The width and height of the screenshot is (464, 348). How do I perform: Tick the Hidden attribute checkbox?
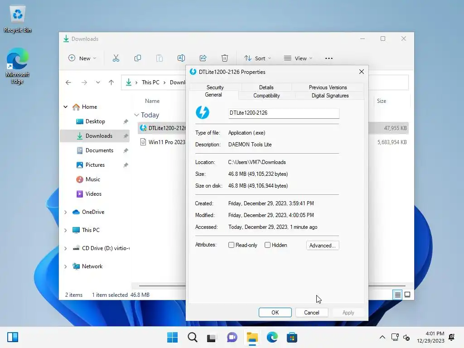click(x=267, y=245)
